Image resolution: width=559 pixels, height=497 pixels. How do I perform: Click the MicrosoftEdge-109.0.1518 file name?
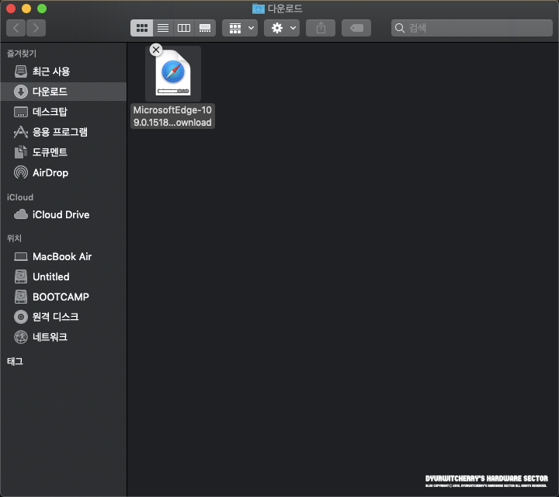[172, 116]
